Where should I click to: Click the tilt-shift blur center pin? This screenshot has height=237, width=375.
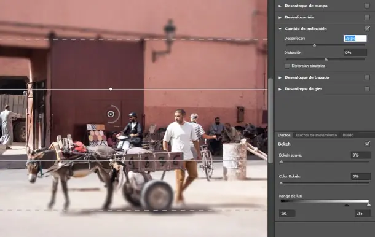tap(111, 114)
